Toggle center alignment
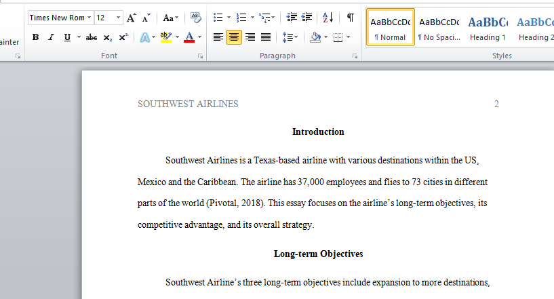 tap(234, 37)
